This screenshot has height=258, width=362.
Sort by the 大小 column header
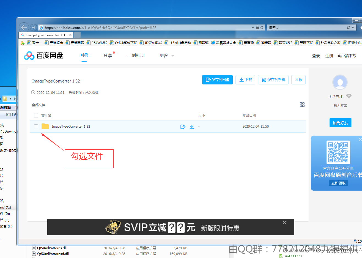click(202, 116)
